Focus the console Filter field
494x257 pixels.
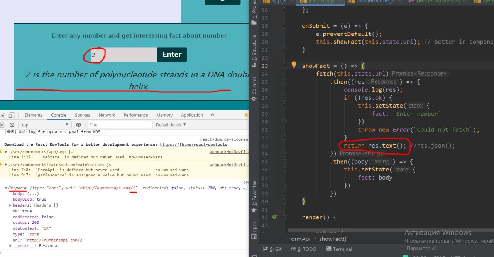119,125
